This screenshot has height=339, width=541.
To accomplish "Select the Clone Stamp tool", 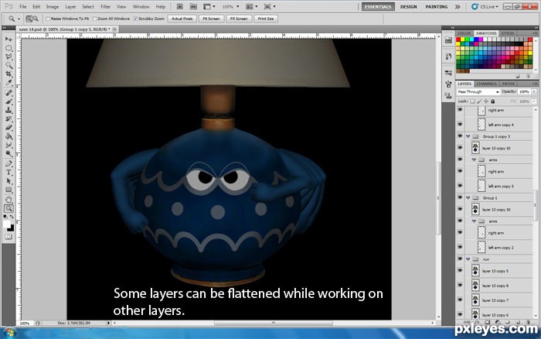I will (x=9, y=110).
